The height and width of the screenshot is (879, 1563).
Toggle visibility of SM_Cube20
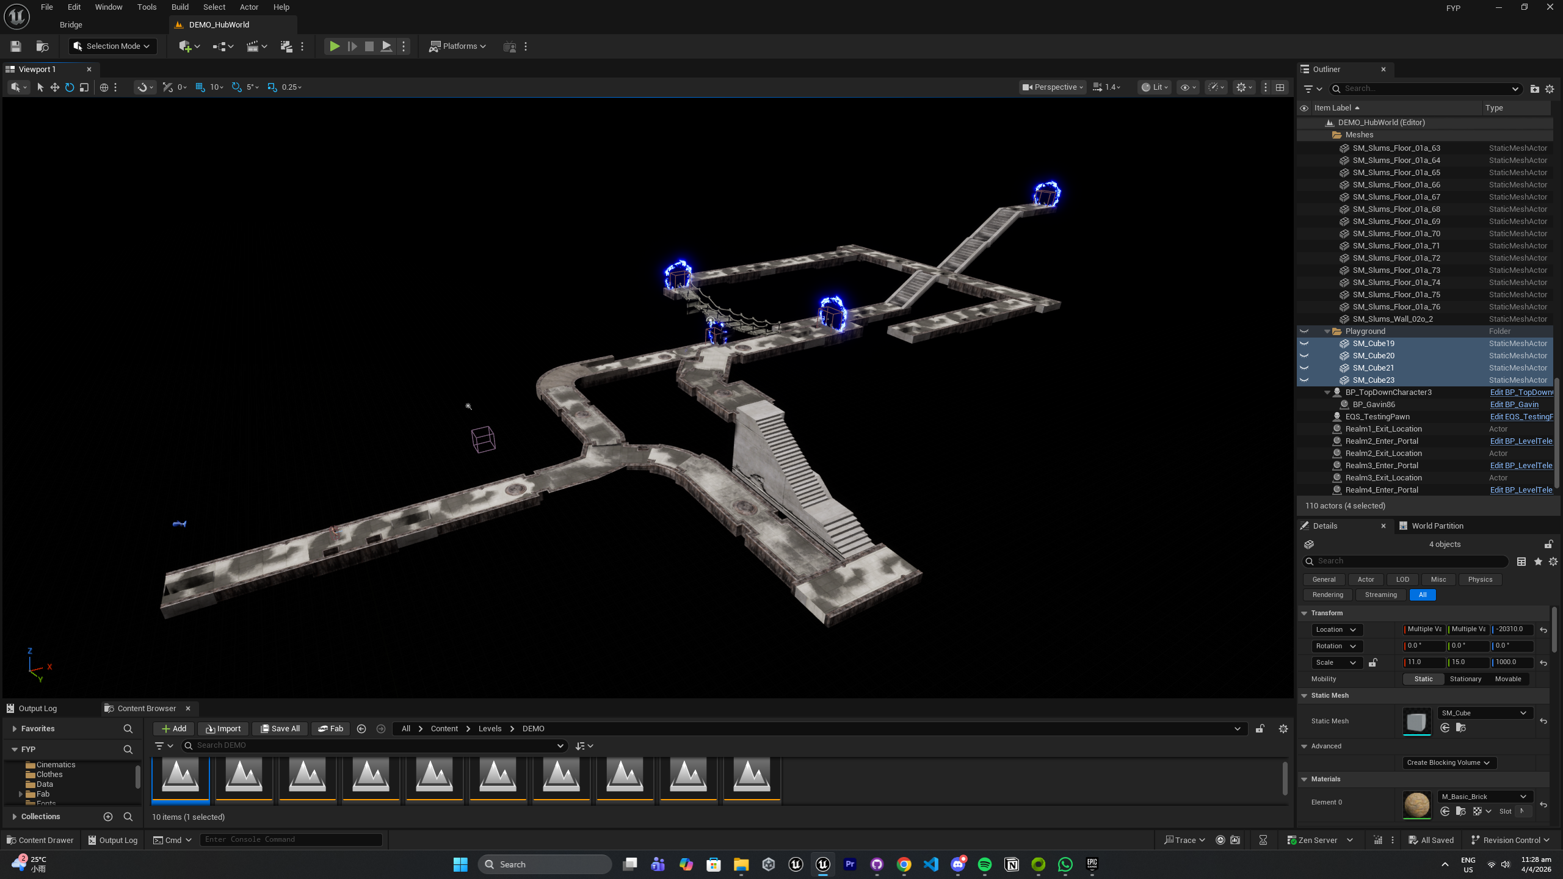(1304, 356)
